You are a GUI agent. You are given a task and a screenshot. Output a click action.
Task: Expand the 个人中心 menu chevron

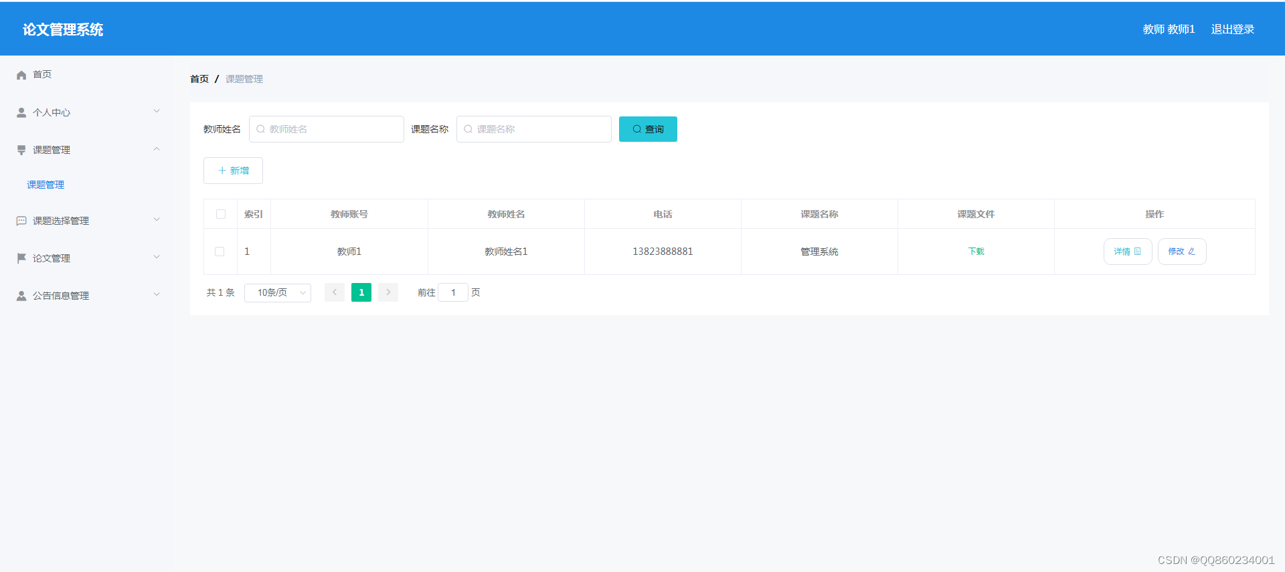pyautogui.click(x=157, y=112)
